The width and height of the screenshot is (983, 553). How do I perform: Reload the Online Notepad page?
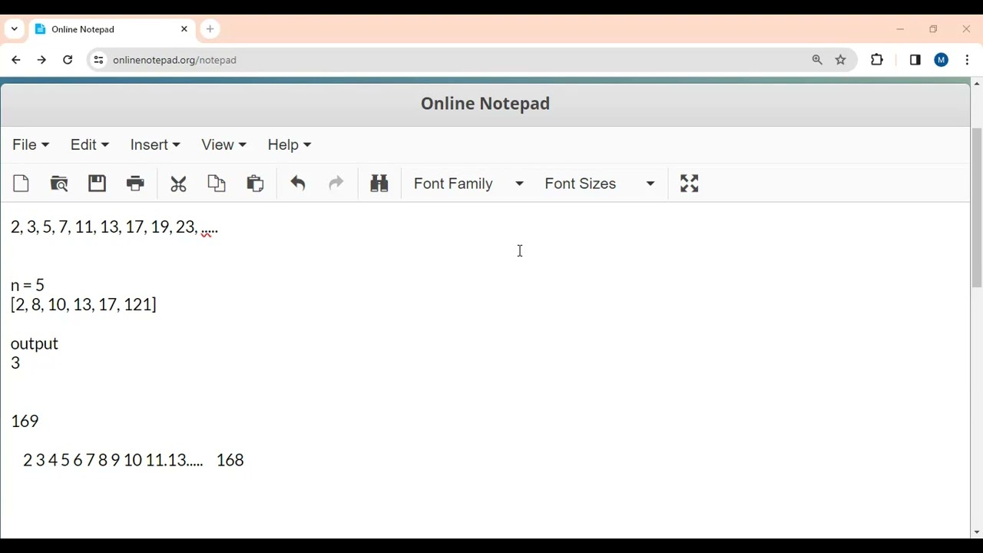pyautogui.click(x=68, y=60)
